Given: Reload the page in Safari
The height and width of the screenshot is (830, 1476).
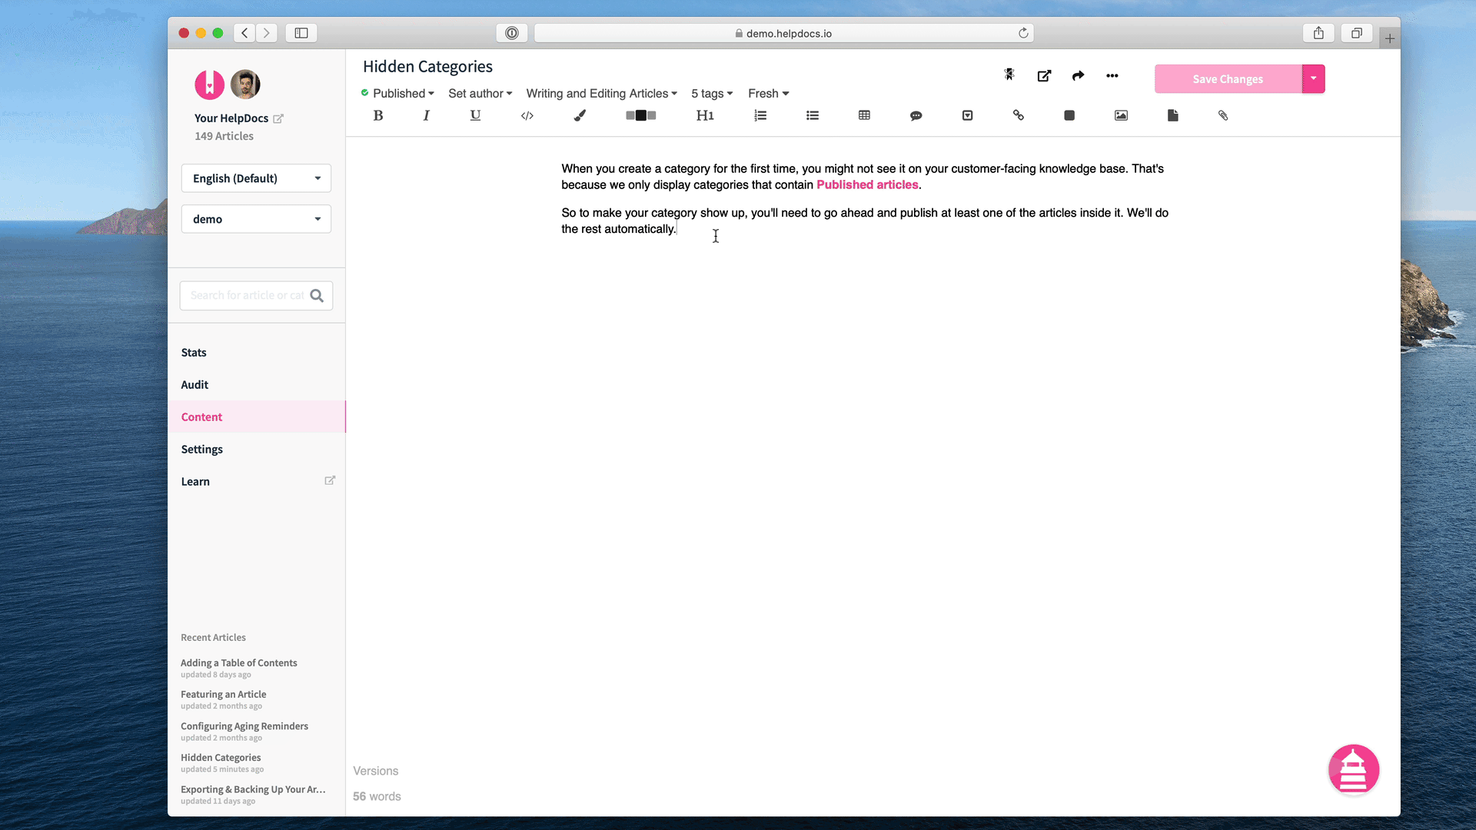Looking at the screenshot, I should click(x=1023, y=33).
